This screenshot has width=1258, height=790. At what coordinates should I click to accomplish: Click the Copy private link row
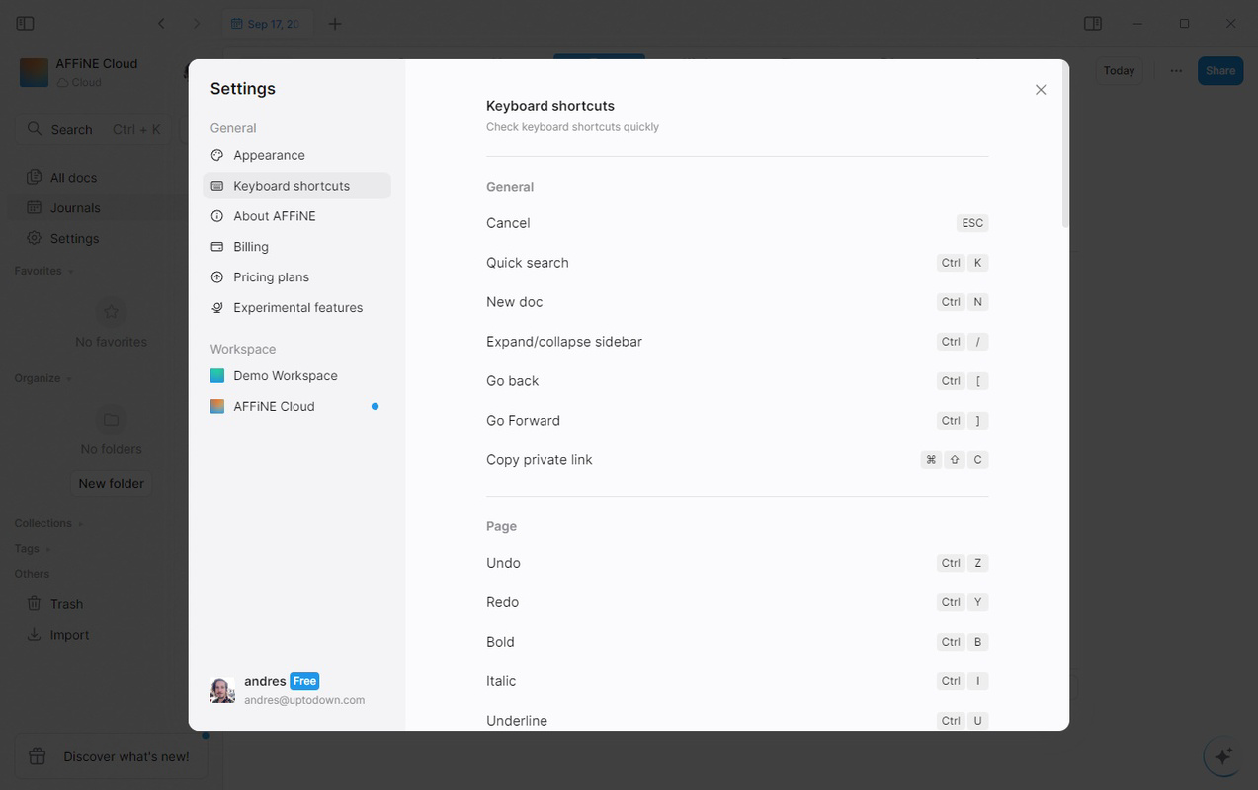[737, 460]
